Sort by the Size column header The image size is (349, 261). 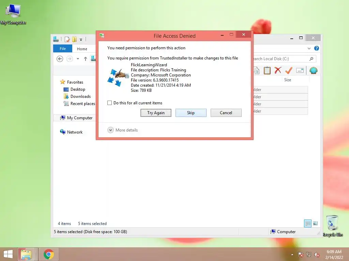click(287, 80)
